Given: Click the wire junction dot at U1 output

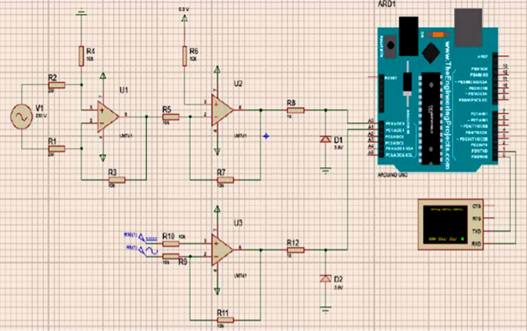Looking at the screenshot, I should pyautogui.click(x=146, y=117).
